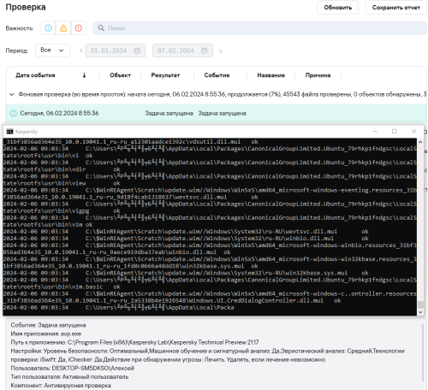Image resolution: width=428 pixels, height=390 pixels.
Task: Click details line Имя приложения: avp.exe
Action: tap(46, 334)
